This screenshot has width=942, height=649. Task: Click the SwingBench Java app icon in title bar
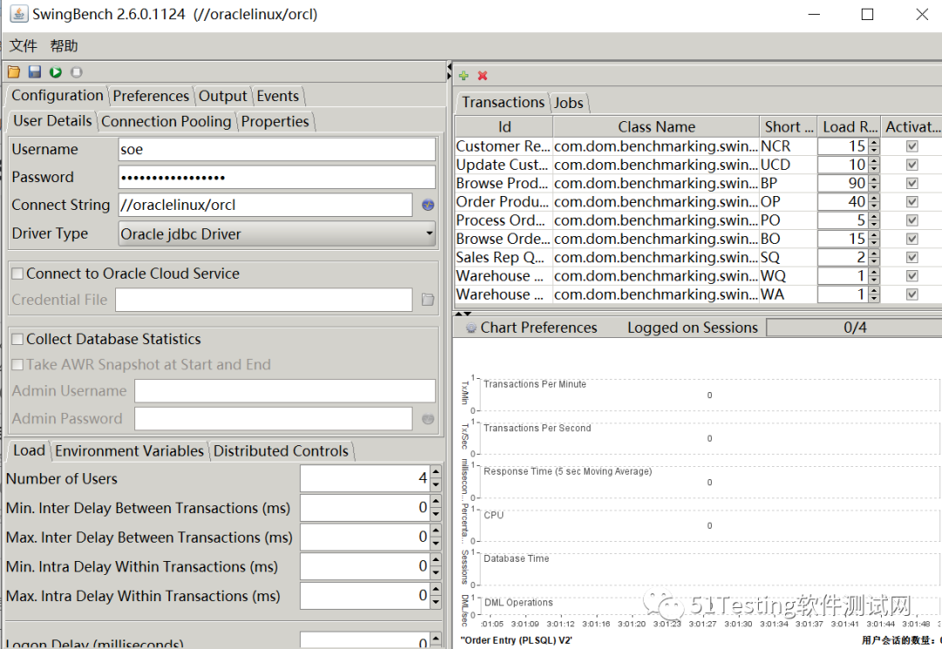18,14
